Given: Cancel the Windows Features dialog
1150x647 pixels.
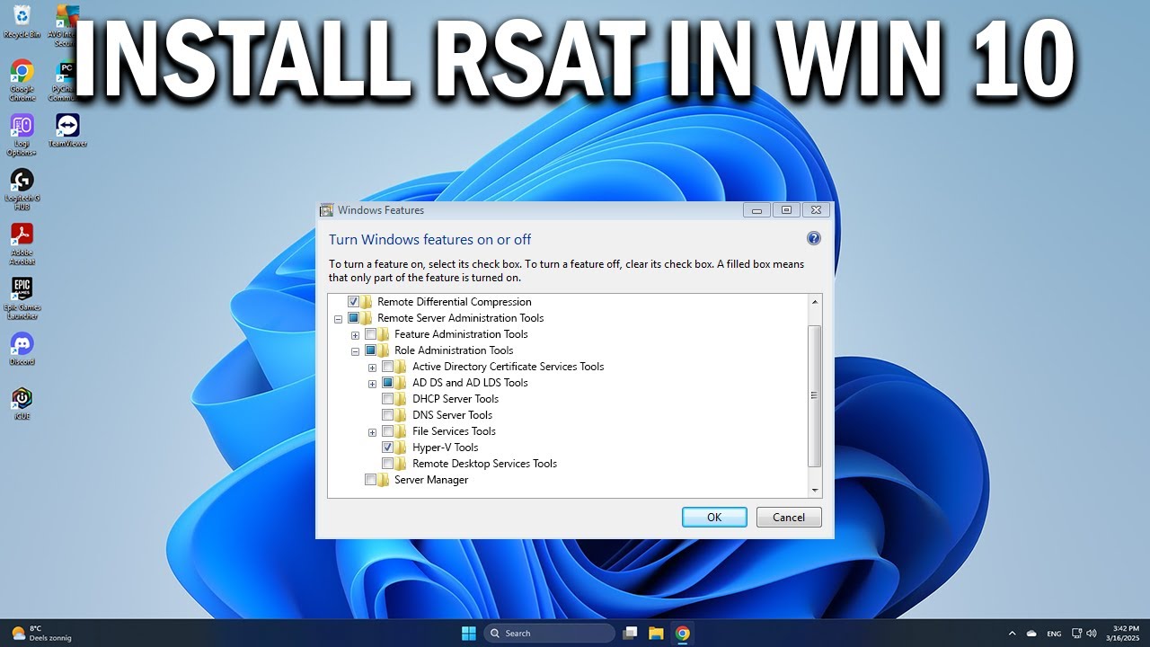Looking at the screenshot, I should click(x=789, y=517).
